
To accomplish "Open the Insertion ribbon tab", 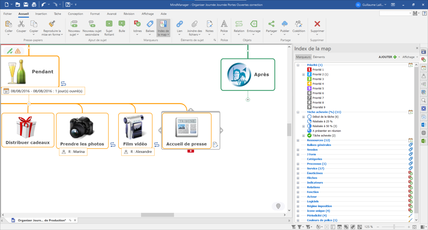I will [x=41, y=14].
